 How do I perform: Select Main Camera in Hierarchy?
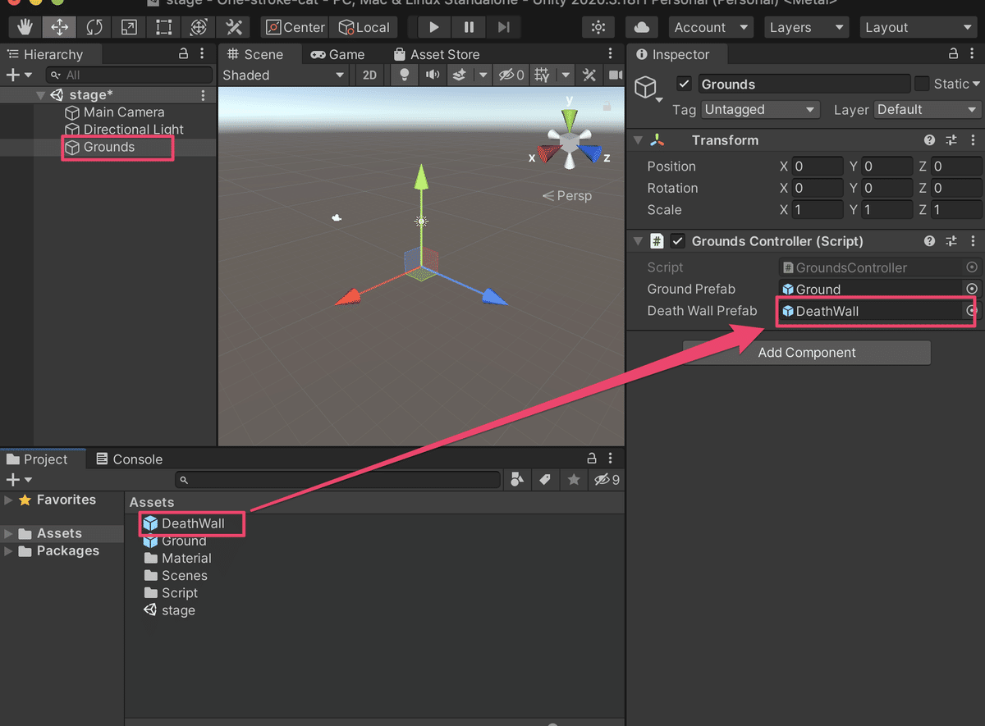[124, 112]
